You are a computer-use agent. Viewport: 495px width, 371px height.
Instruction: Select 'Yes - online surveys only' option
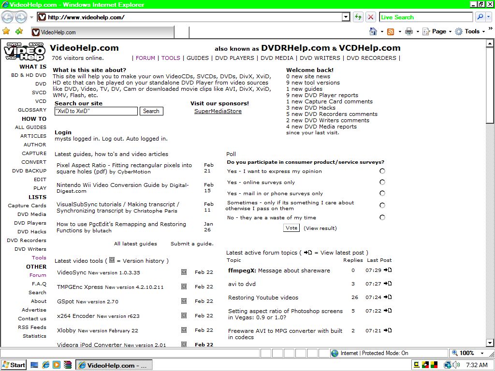(x=382, y=182)
